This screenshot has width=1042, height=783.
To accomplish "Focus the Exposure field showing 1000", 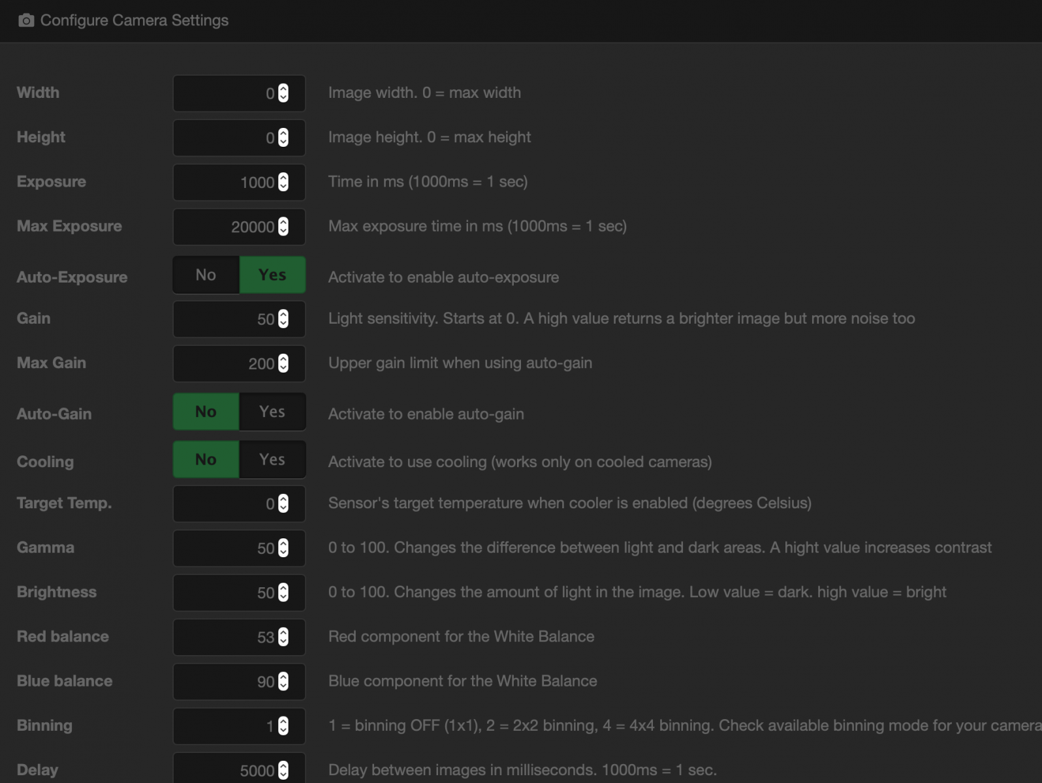I will (239, 182).
